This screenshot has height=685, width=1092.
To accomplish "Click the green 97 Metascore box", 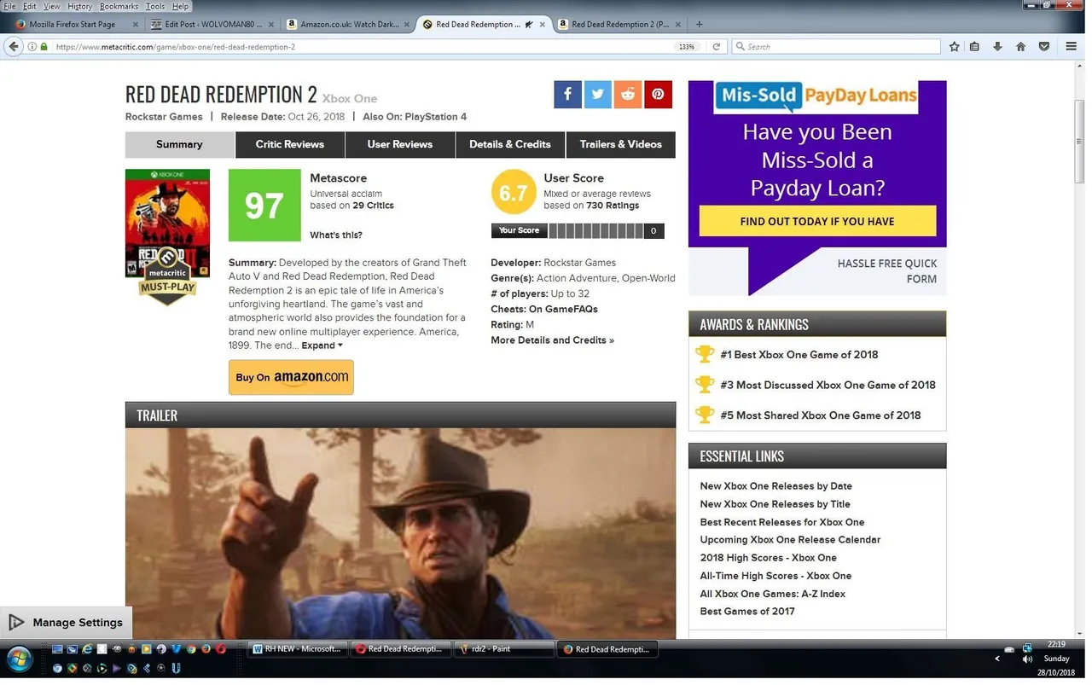I will coord(264,205).
